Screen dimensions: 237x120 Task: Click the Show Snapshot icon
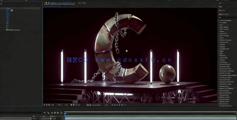74,105
